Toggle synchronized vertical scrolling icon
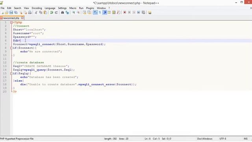Viewport: 252px width, 142px height. [84, 13]
